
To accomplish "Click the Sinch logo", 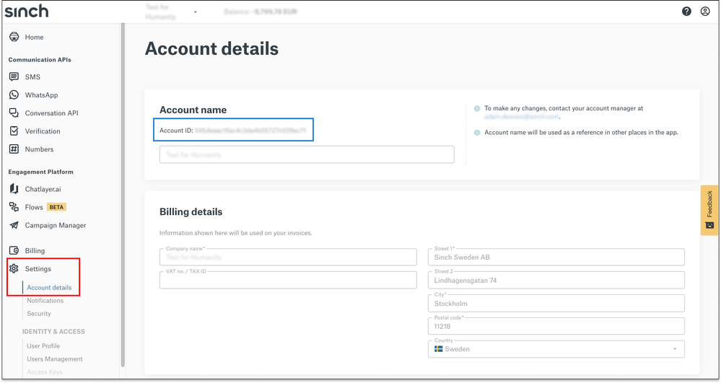I will [x=27, y=11].
